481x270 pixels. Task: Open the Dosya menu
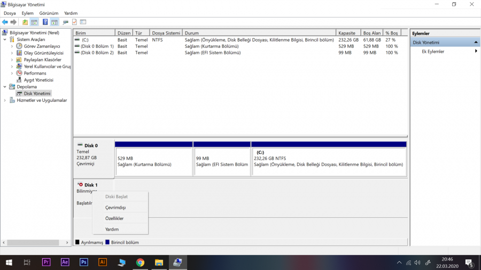(x=10, y=13)
